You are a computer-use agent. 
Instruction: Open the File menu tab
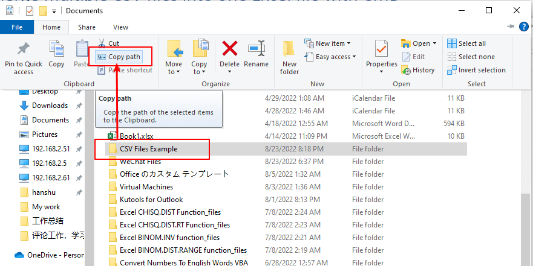click(17, 27)
